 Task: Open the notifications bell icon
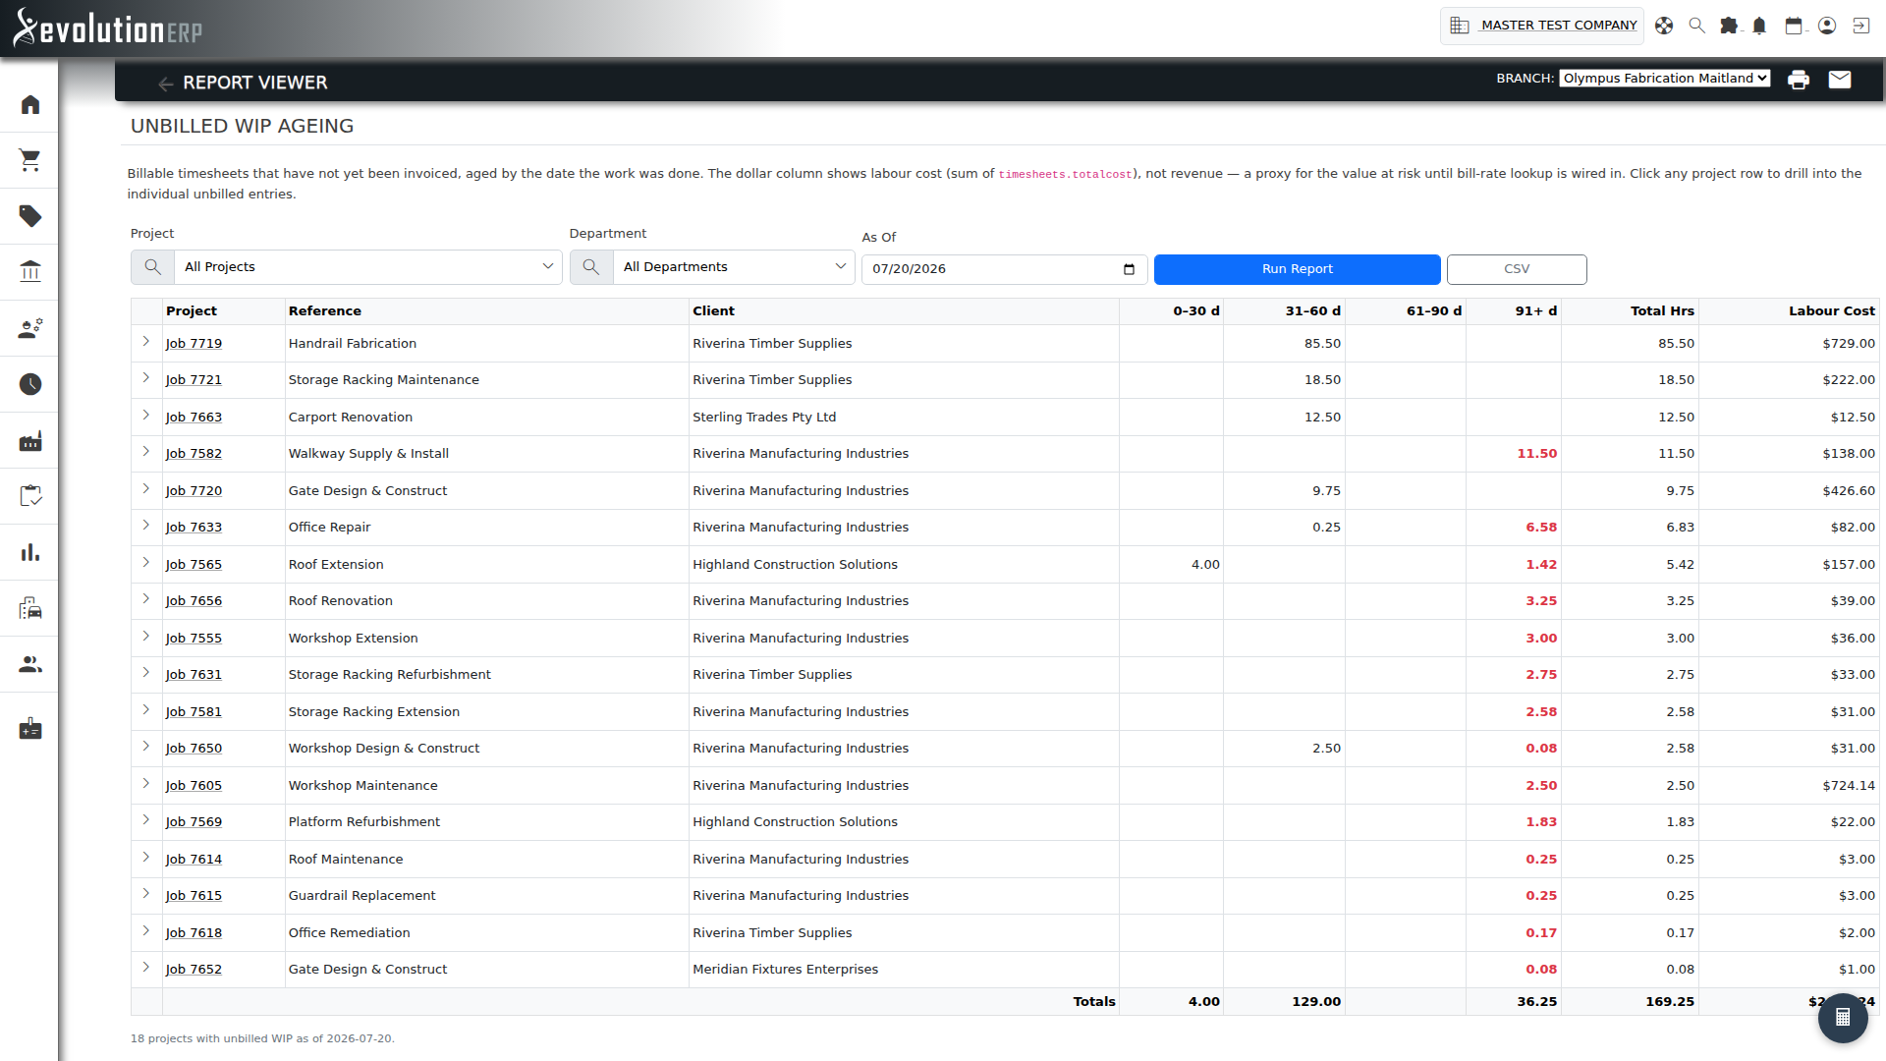coord(1759,26)
